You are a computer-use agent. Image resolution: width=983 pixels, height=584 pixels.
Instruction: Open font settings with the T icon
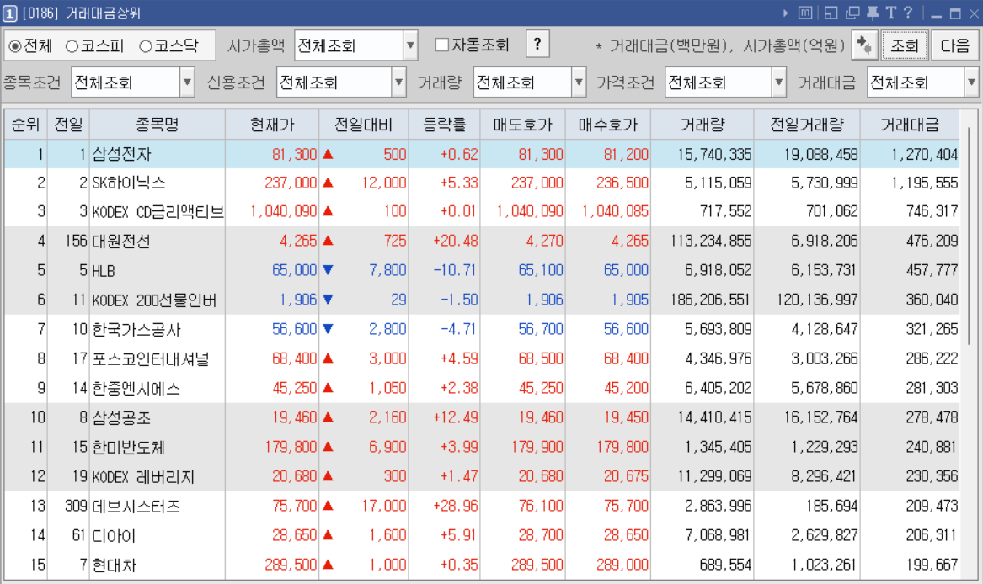click(x=890, y=13)
